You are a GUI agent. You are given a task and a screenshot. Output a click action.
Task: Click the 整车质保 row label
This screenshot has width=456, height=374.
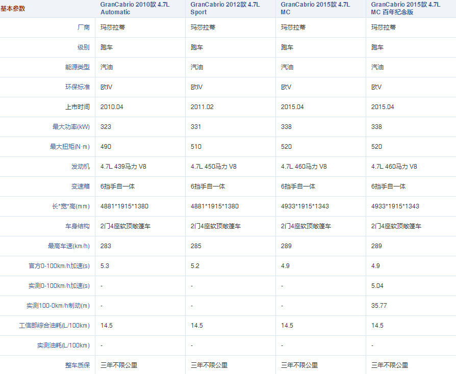coord(78,365)
